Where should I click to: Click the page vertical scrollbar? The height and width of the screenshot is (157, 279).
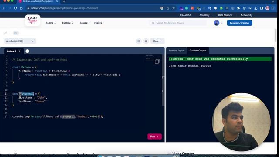[x=276, y=35]
